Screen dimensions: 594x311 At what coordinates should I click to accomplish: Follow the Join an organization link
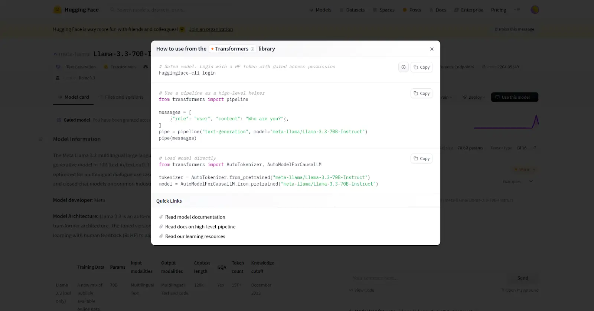pos(211,29)
